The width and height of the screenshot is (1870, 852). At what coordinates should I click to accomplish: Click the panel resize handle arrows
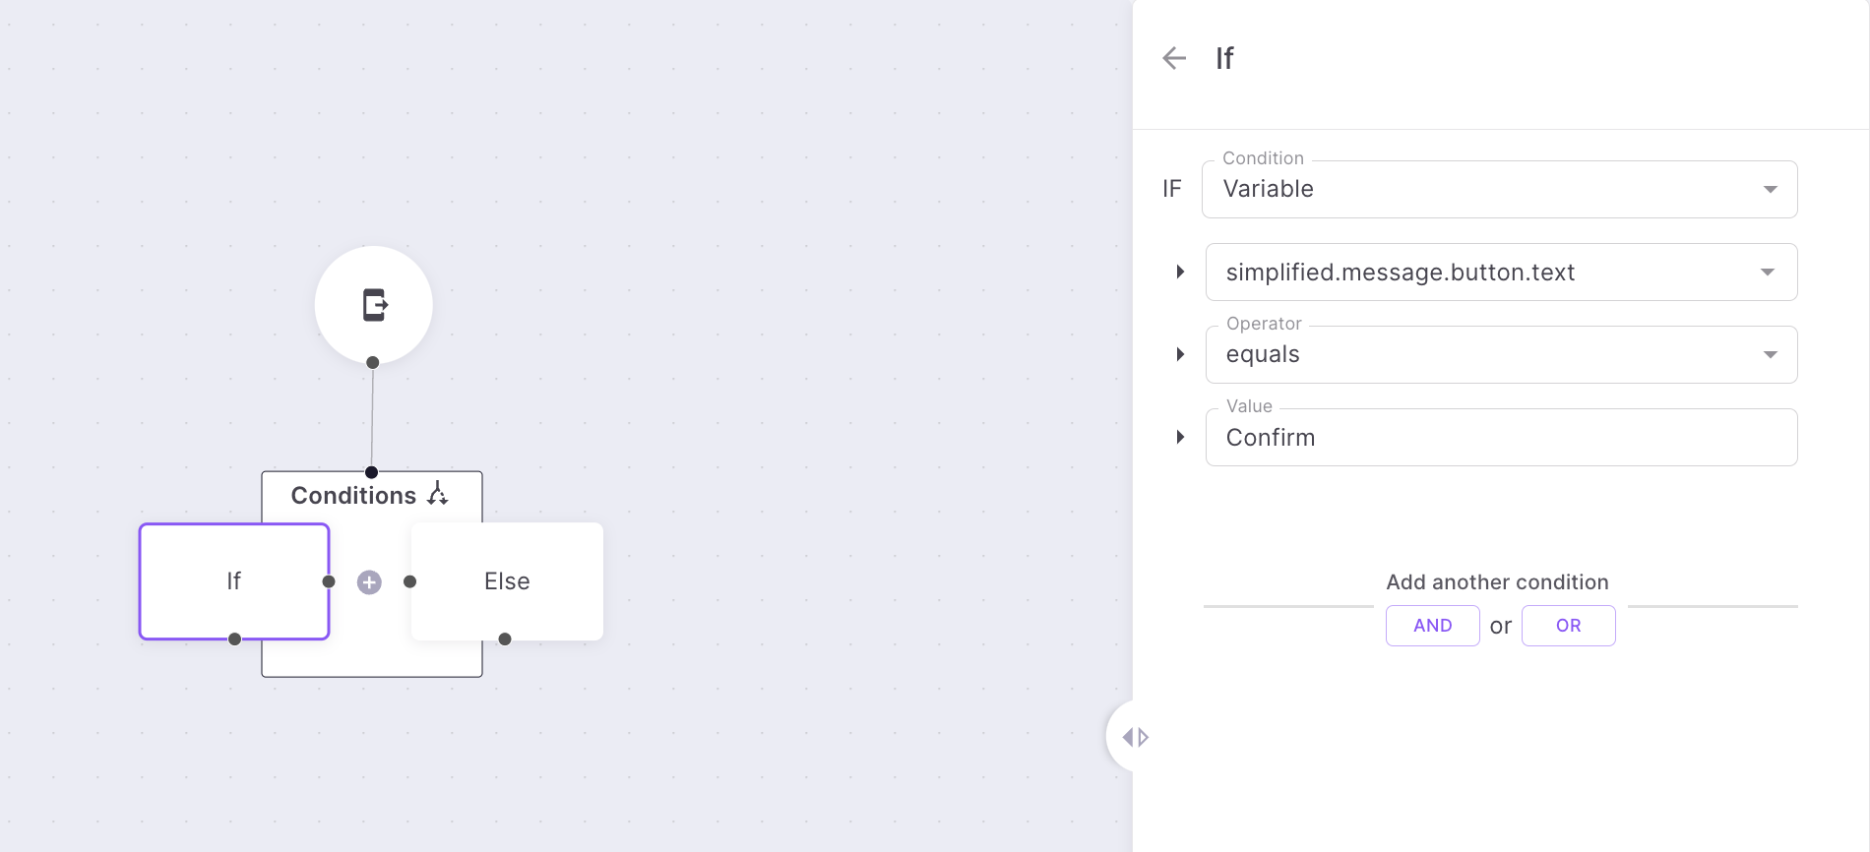tap(1136, 737)
